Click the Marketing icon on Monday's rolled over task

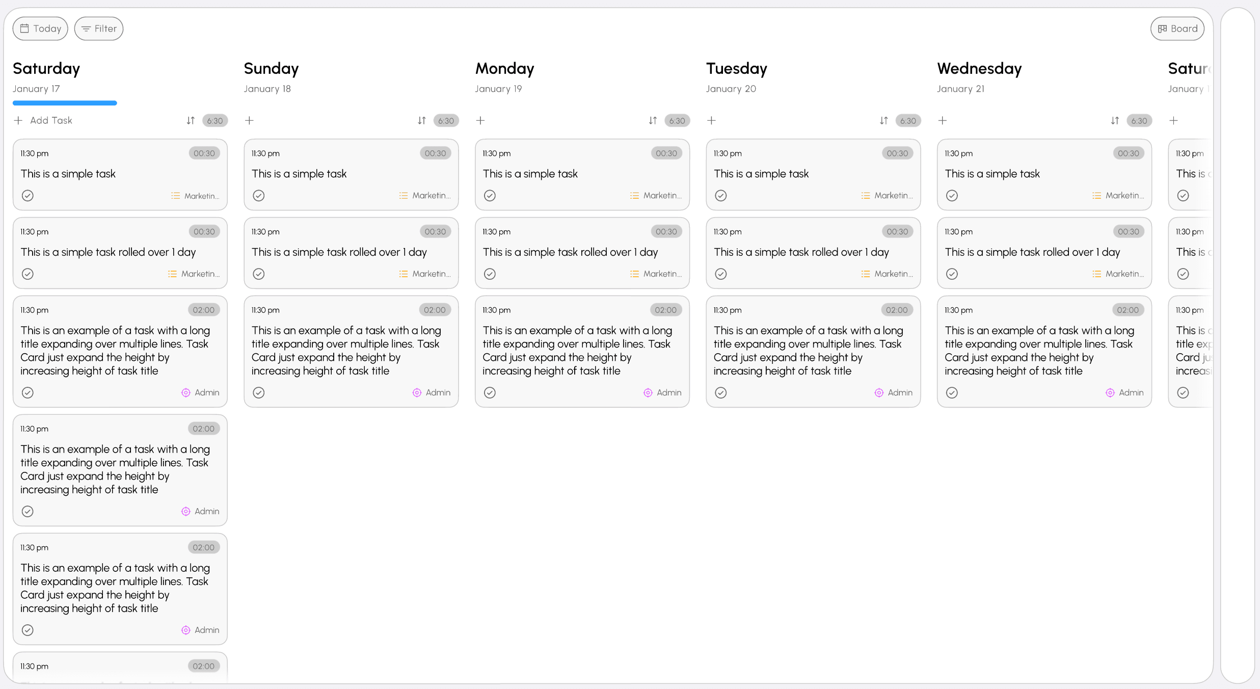pyautogui.click(x=634, y=274)
